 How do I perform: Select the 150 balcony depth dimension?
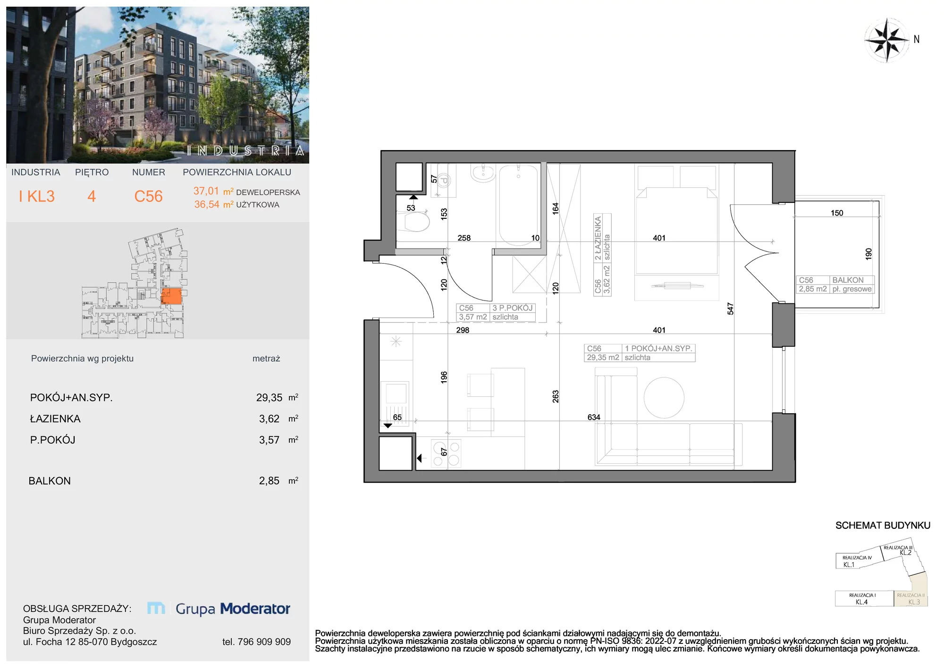coord(837,213)
